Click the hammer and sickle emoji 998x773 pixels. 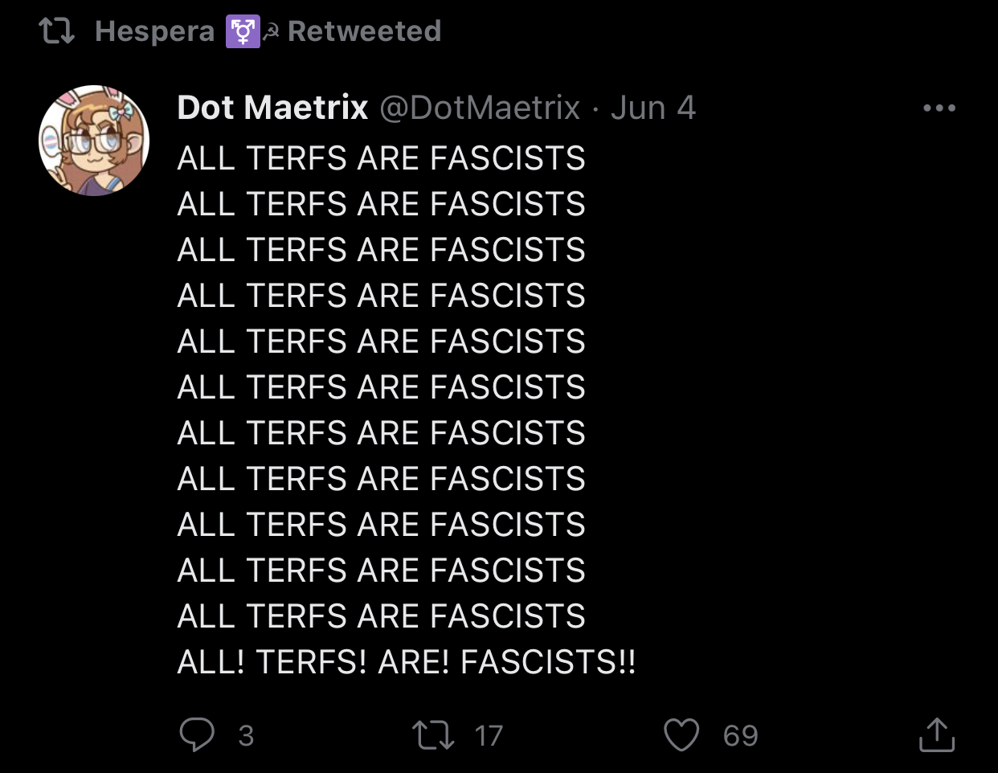(272, 32)
